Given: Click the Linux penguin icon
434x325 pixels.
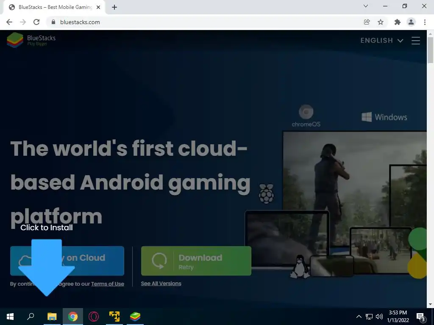Looking at the screenshot, I should pyautogui.click(x=300, y=267).
